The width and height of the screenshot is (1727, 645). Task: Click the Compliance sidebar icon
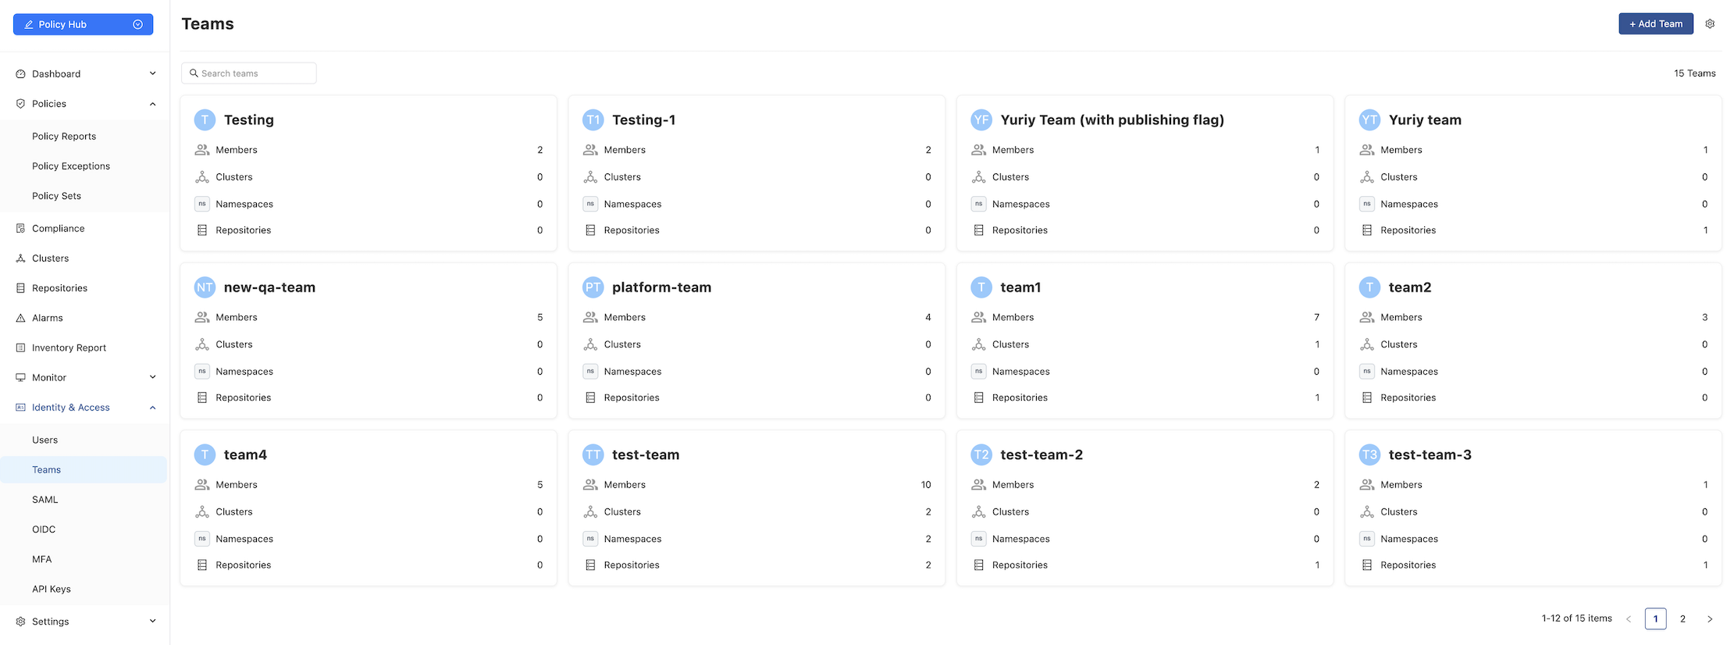(x=20, y=229)
